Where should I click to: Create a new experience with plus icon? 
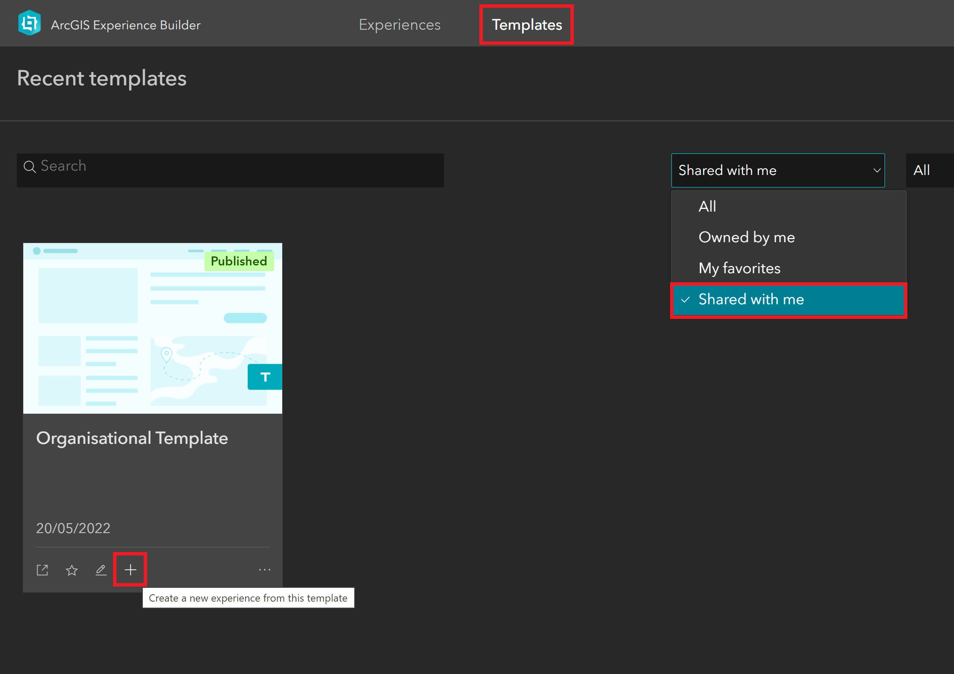[130, 570]
